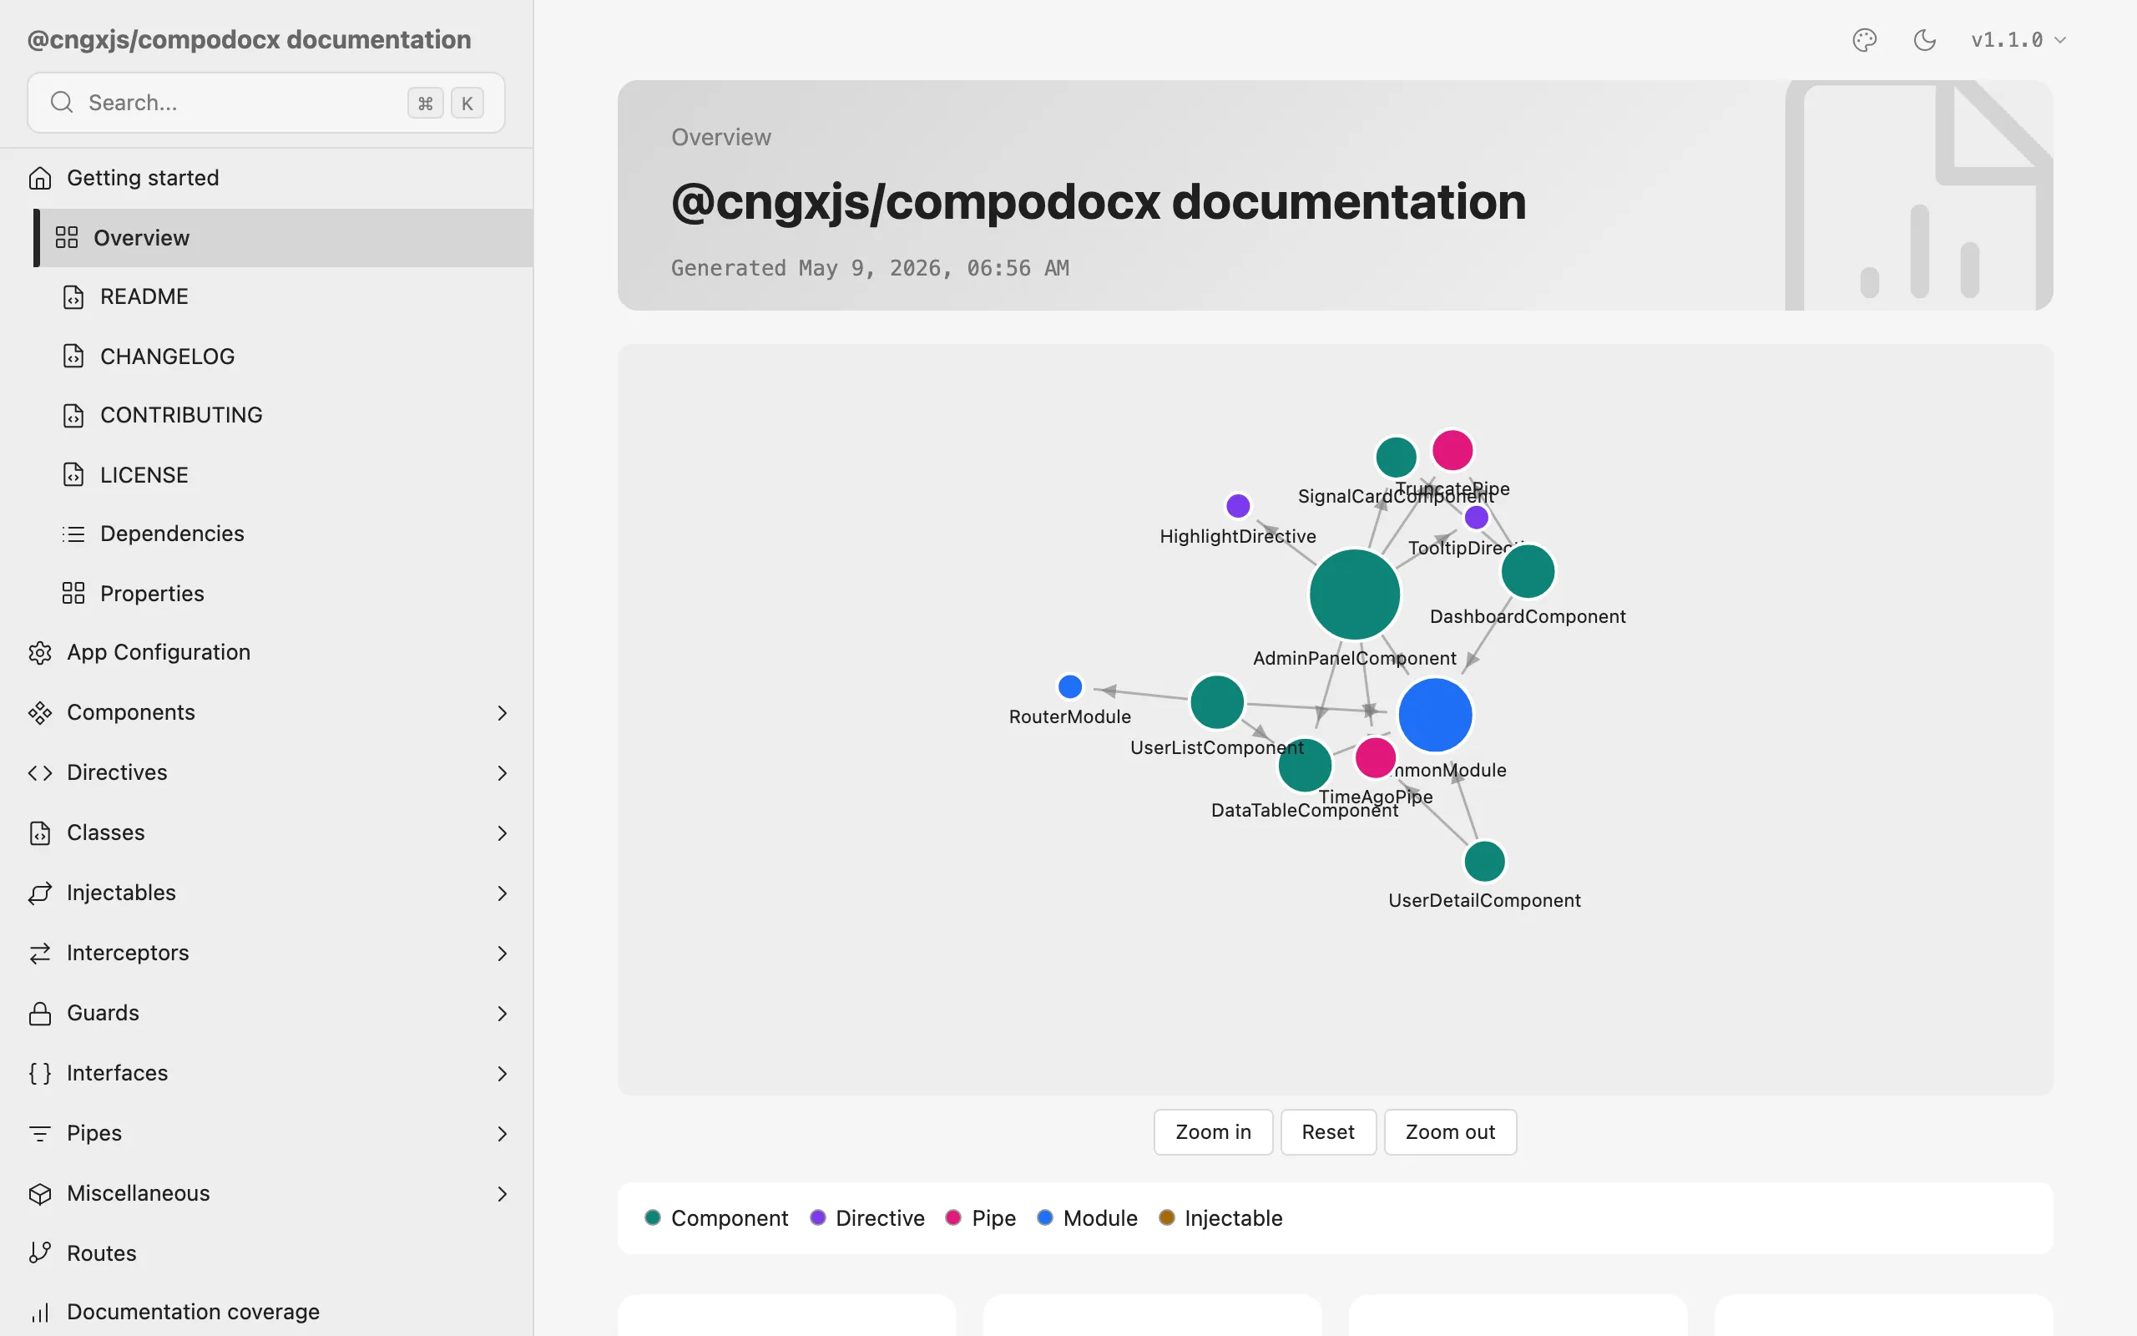The width and height of the screenshot is (2137, 1336).
Task: Select the HighlightDirective graph node
Action: 1238,506
